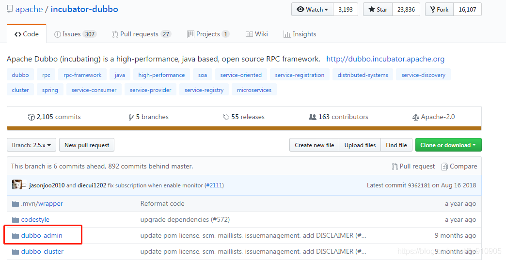Image resolution: width=506 pixels, height=260 pixels.
Task: Open the Clone or download dropdown
Action: click(x=448, y=145)
